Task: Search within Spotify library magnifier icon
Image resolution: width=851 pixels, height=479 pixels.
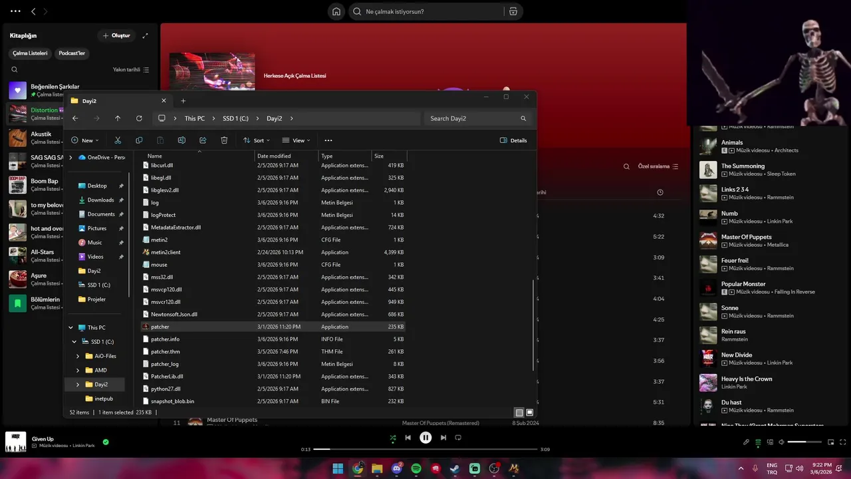Action: 15,69
